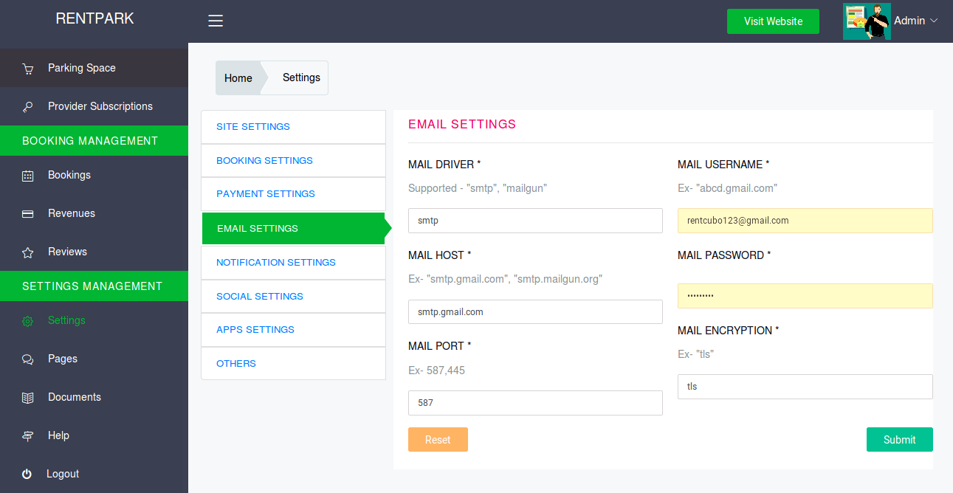
Task: Click the Settings breadcrumb item
Action: pyautogui.click(x=301, y=77)
